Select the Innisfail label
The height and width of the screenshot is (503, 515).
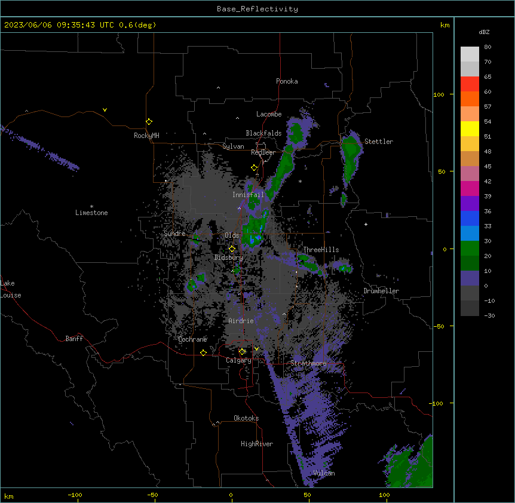[248, 195]
